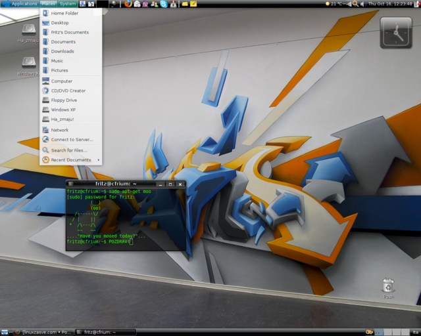
Task: Switch to the first workspace in the pager
Action: [x=379, y=332]
